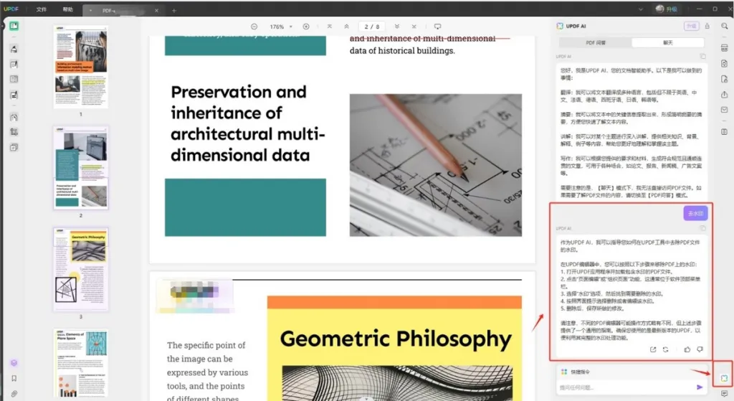734x401 pixels.
Task: Start slideshow presentation mode icon
Action: tap(438, 27)
